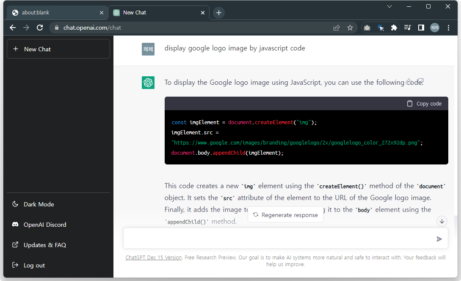Click the 'document.body.appendChild' code line
Image resolution: width=461 pixels, height=281 pixels.
click(227, 153)
